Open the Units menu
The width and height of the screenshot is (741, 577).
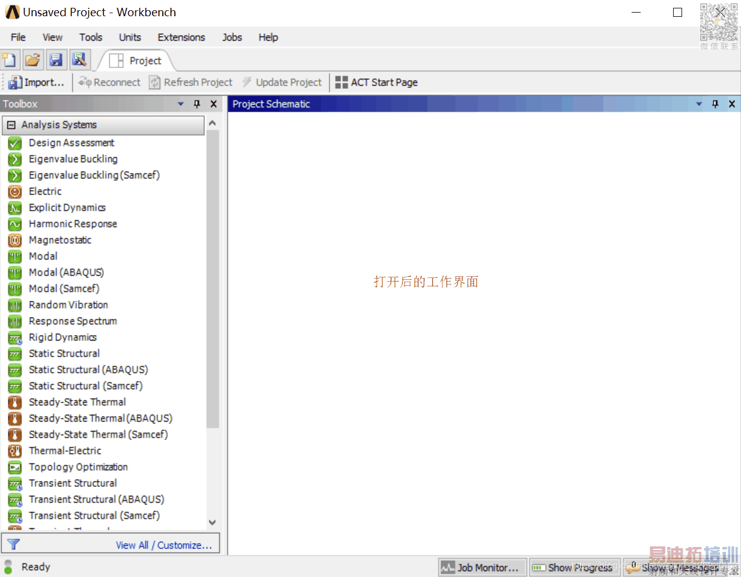130,37
